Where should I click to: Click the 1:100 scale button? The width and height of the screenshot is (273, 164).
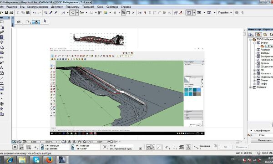click(x=34, y=142)
